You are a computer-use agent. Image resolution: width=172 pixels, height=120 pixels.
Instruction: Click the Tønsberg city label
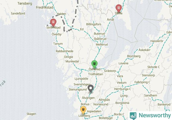tap(25, 4)
